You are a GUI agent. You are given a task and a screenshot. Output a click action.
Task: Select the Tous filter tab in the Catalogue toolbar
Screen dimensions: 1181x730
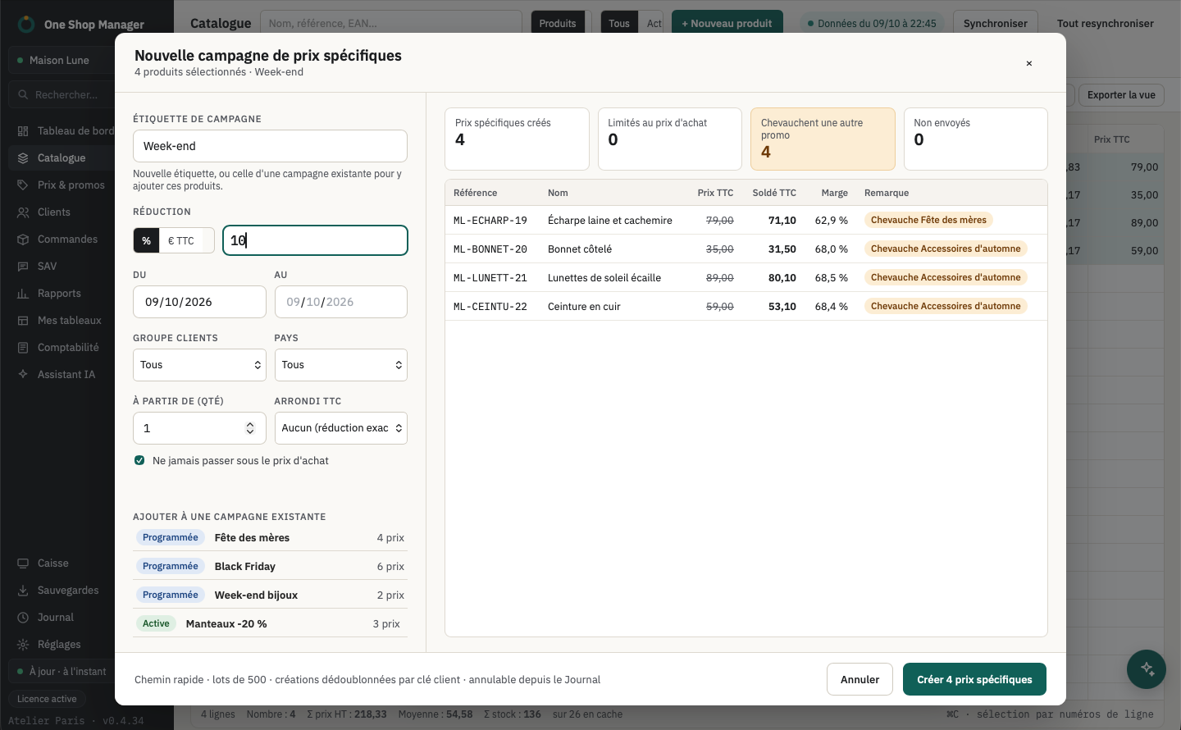(619, 23)
